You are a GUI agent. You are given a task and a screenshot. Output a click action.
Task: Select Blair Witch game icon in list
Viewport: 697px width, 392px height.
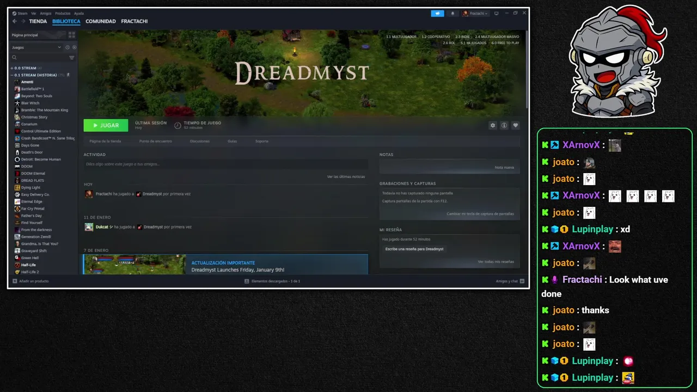click(x=17, y=103)
